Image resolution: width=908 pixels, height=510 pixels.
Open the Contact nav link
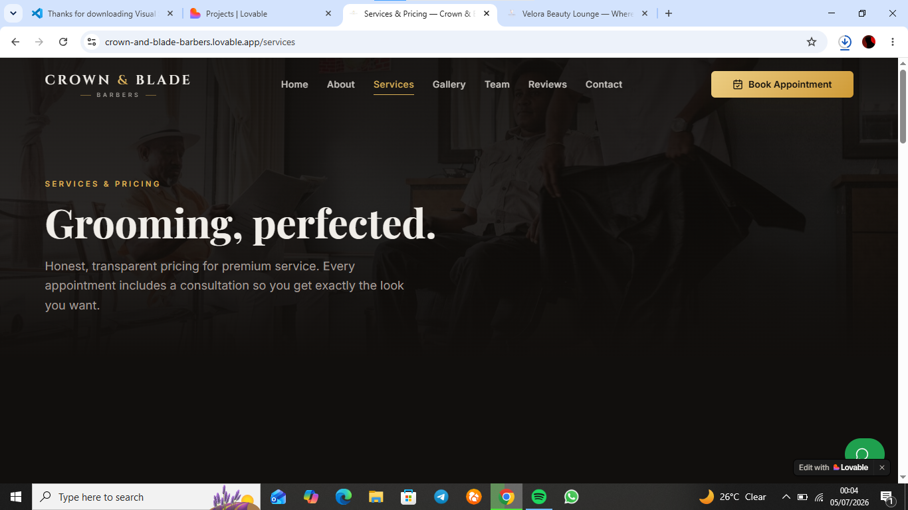604,84
